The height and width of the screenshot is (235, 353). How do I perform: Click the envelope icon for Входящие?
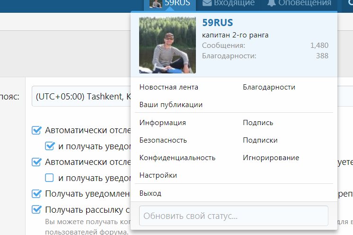pyautogui.click(x=206, y=3)
